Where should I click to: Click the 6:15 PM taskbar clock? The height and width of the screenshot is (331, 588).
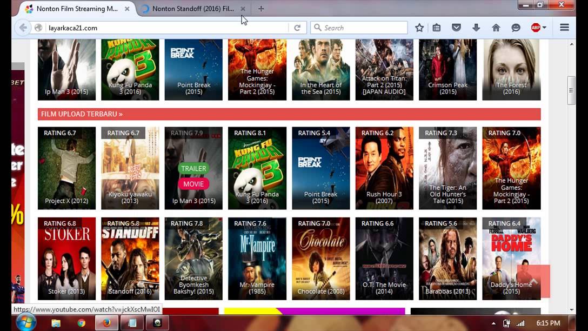click(x=548, y=323)
